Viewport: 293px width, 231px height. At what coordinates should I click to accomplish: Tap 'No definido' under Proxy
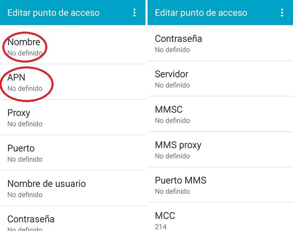click(25, 124)
